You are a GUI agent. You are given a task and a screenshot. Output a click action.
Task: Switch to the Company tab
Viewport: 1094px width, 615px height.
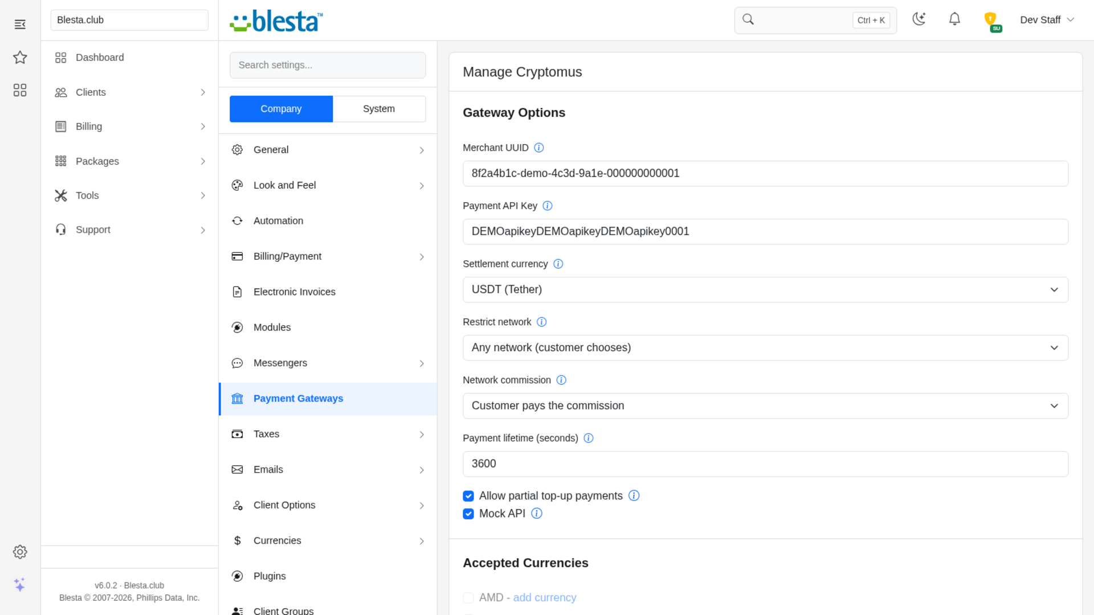(281, 109)
